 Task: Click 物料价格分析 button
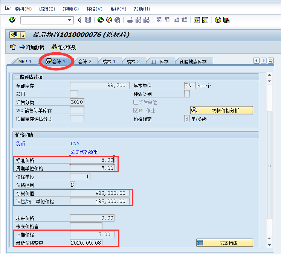point(221,110)
